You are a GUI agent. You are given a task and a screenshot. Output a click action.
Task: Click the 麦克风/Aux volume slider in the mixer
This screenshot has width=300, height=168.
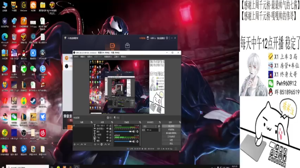(123, 131)
